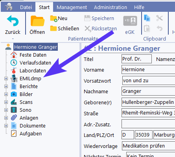
Task: Click the Undo arrow in Clipboard group
Action: pyautogui.click(x=160, y=28)
